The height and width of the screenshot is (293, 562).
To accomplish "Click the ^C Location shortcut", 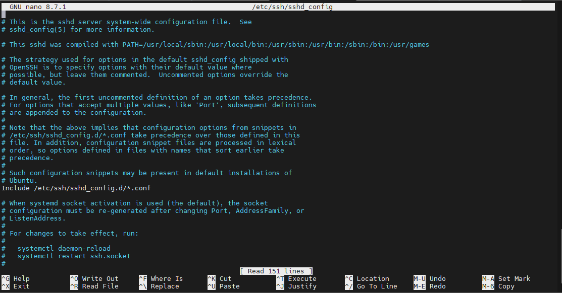I will (367, 279).
